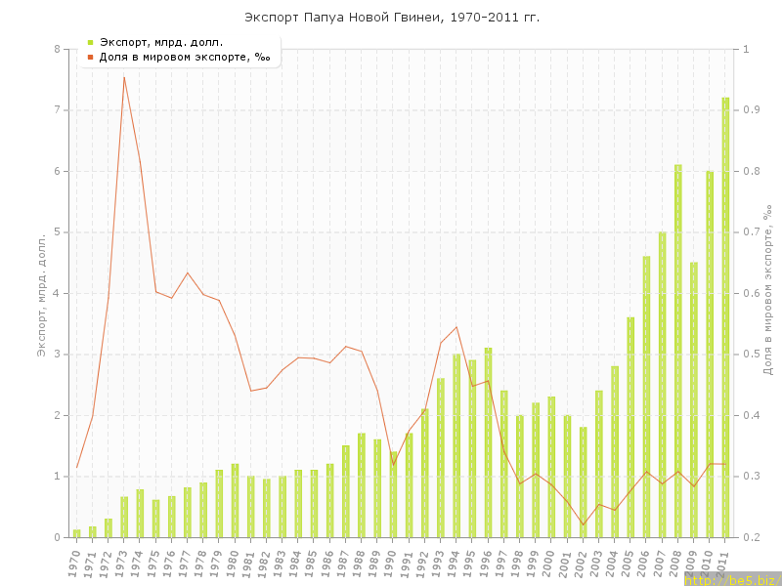Select the 1996 export bar
The image size is (782, 586).
(x=488, y=442)
